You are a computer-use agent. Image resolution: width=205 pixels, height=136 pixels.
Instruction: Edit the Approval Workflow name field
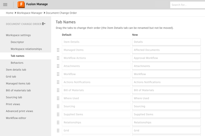tap(166, 58)
